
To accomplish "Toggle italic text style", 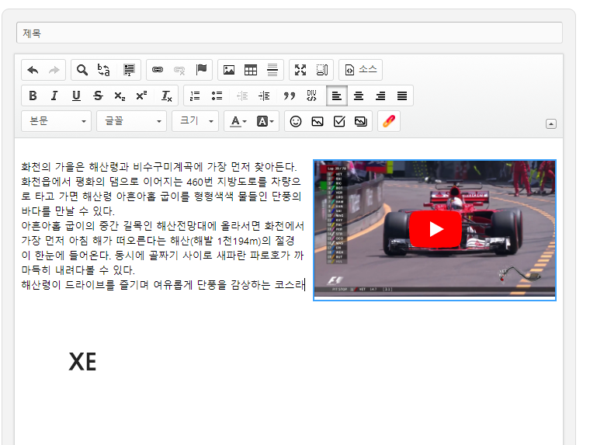I will pyautogui.click(x=54, y=96).
